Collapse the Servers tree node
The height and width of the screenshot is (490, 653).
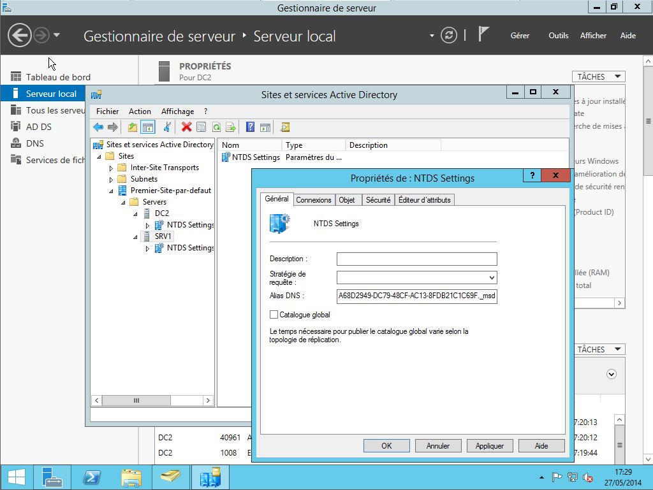pyautogui.click(x=123, y=203)
